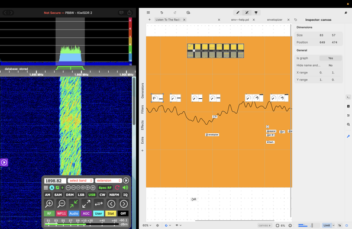This screenshot has height=229, width=352.
Task: Click the search magnifier in right sidebar
Action: [348, 124]
